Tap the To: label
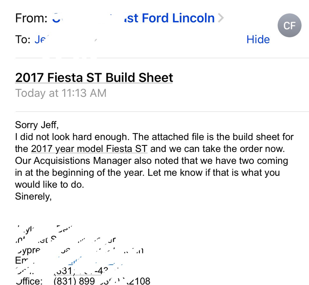Image resolution: width=309 pixels, height=285 pixels. pos(23,39)
